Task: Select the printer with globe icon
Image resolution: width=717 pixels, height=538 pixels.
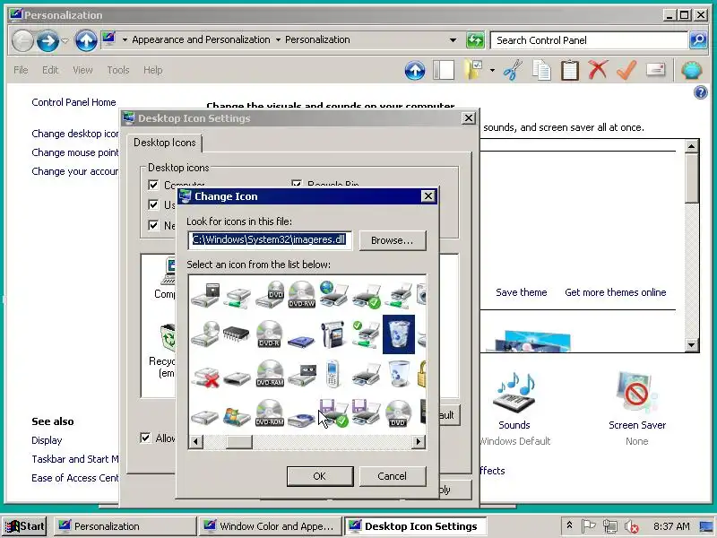Action: click(x=333, y=294)
